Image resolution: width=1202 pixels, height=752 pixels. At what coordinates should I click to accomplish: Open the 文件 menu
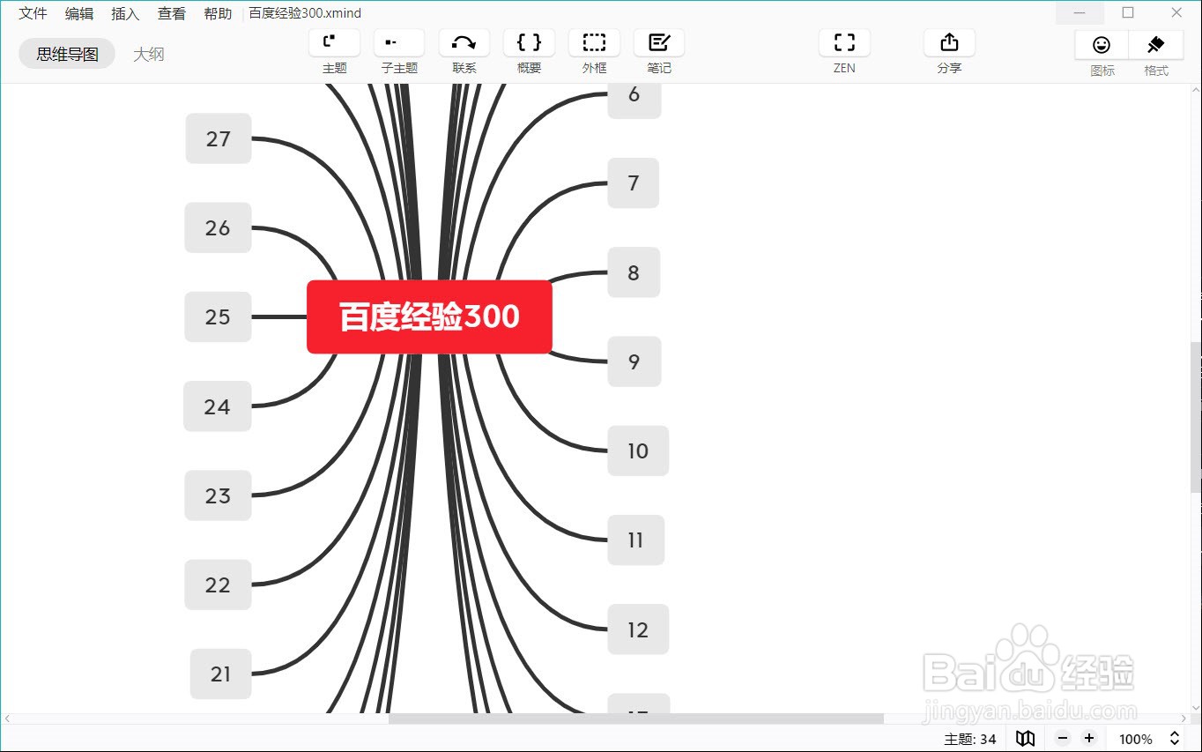pyautogui.click(x=33, y=13)
